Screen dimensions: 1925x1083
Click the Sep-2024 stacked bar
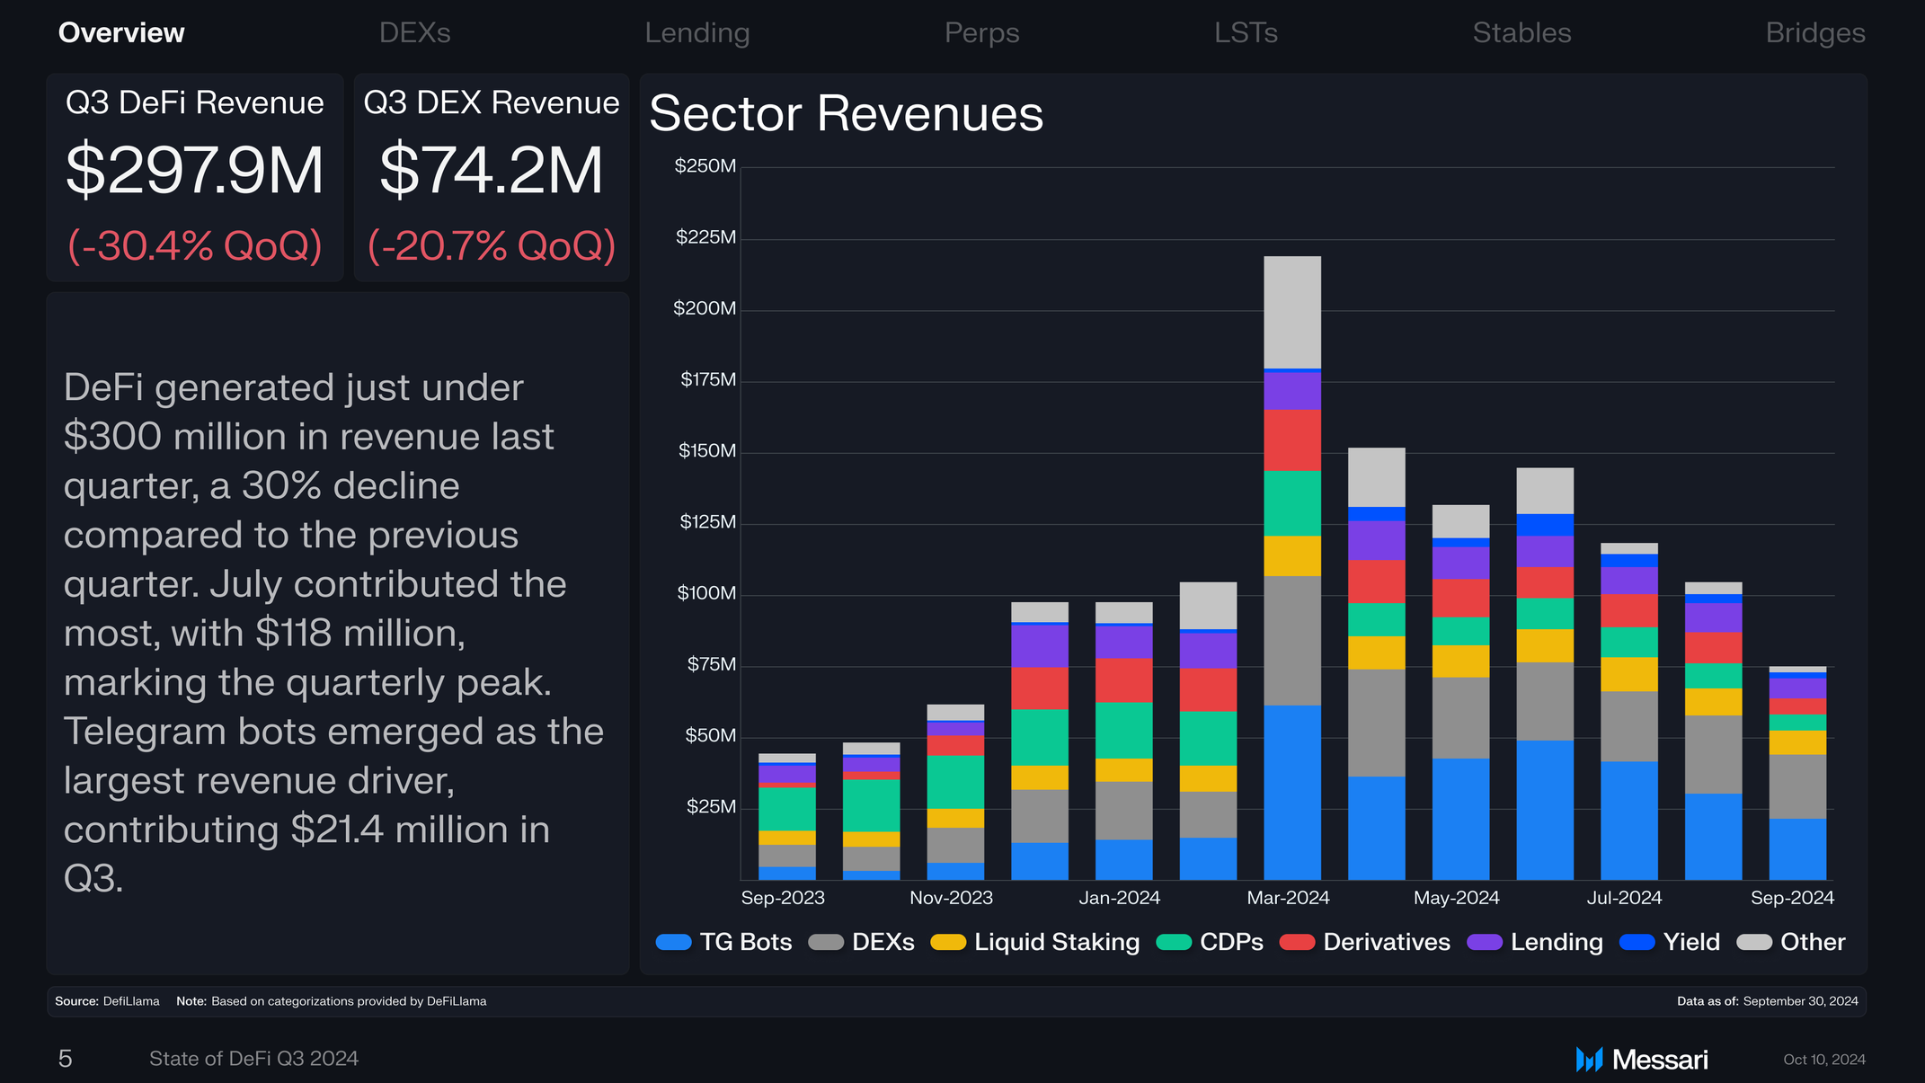click(1797, 773)
